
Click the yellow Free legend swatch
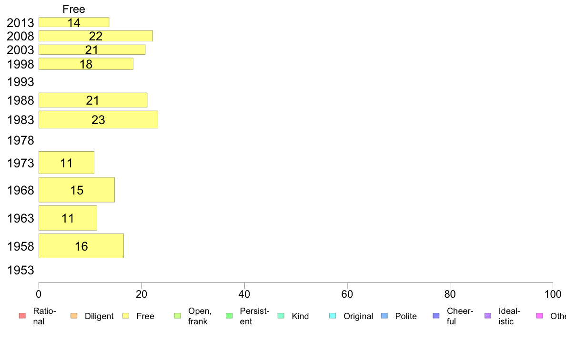pos(126,316)
